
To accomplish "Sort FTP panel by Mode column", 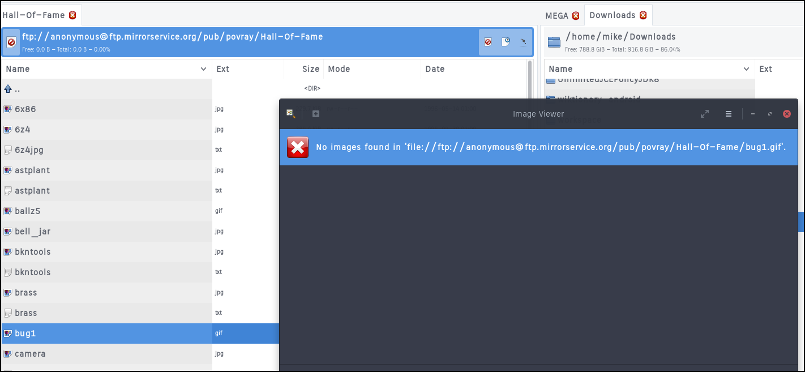I will click(372, 69).
